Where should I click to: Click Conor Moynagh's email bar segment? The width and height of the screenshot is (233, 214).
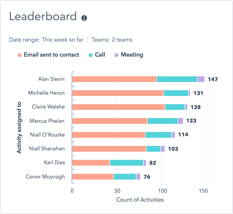pyautogui.click(x=93, y=176)
